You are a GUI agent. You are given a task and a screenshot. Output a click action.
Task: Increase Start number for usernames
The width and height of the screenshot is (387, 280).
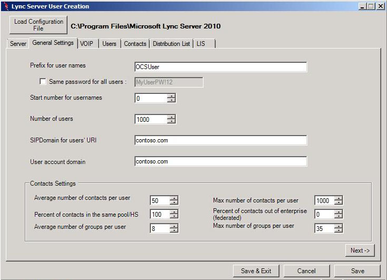171,96
